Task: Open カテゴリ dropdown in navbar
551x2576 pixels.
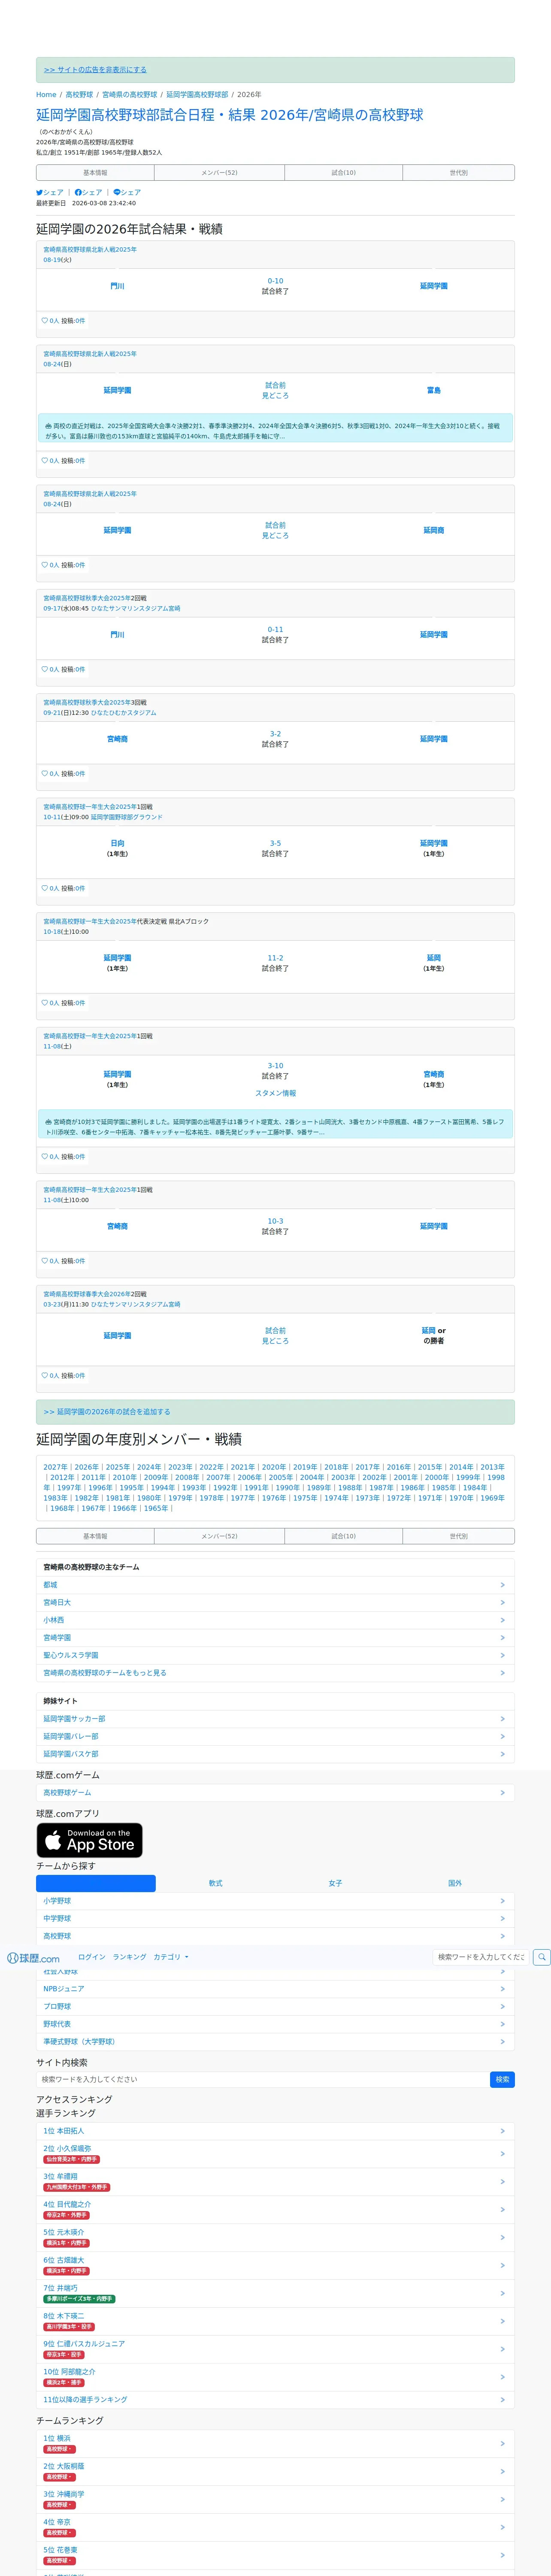Action: 171,1957
